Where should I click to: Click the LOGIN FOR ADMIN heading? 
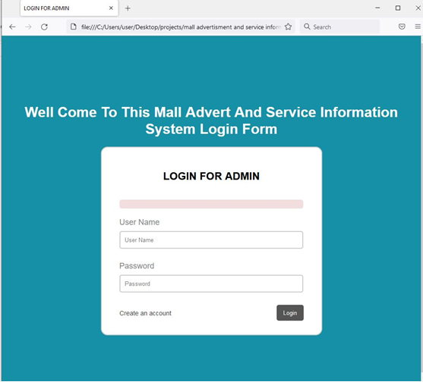211,176
